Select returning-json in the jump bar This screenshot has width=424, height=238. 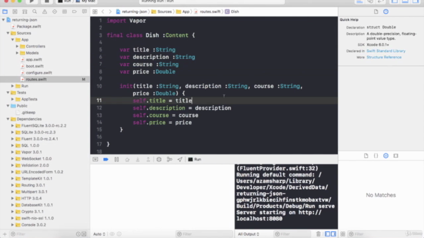tap(132, 12)
